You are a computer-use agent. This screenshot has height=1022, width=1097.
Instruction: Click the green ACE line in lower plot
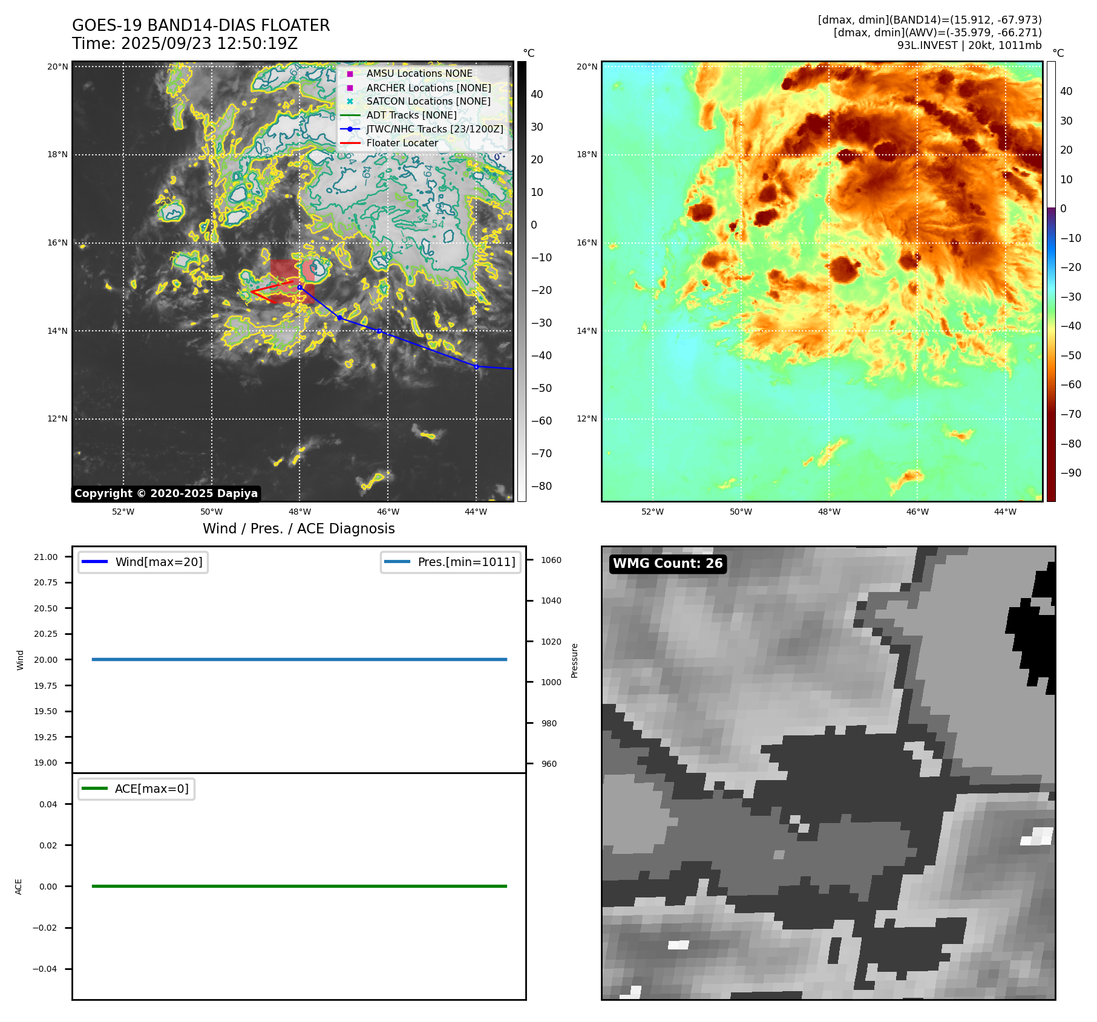point(300,886)
